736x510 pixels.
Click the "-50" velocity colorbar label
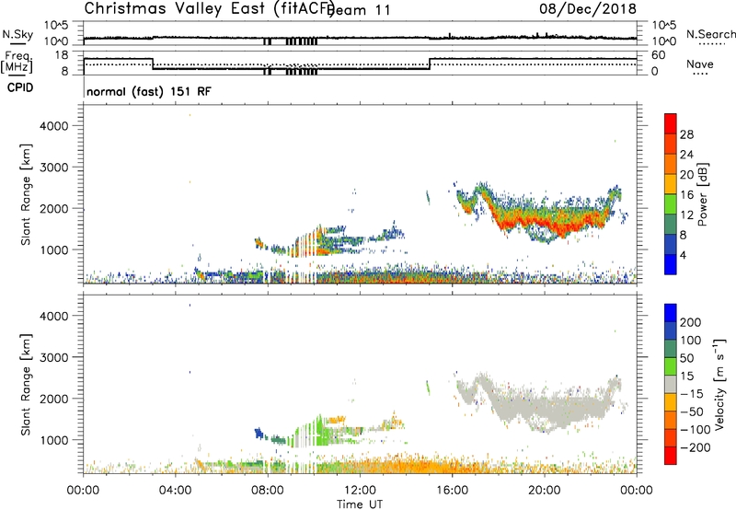point(692,411)
